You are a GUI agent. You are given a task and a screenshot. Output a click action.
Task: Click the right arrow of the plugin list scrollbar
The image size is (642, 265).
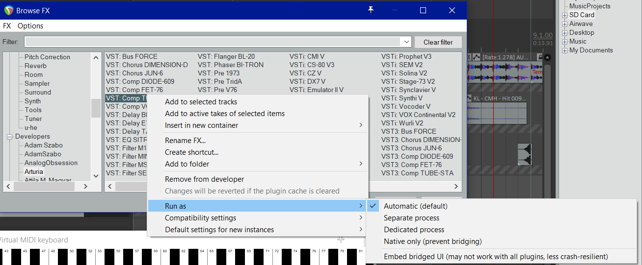456,187
